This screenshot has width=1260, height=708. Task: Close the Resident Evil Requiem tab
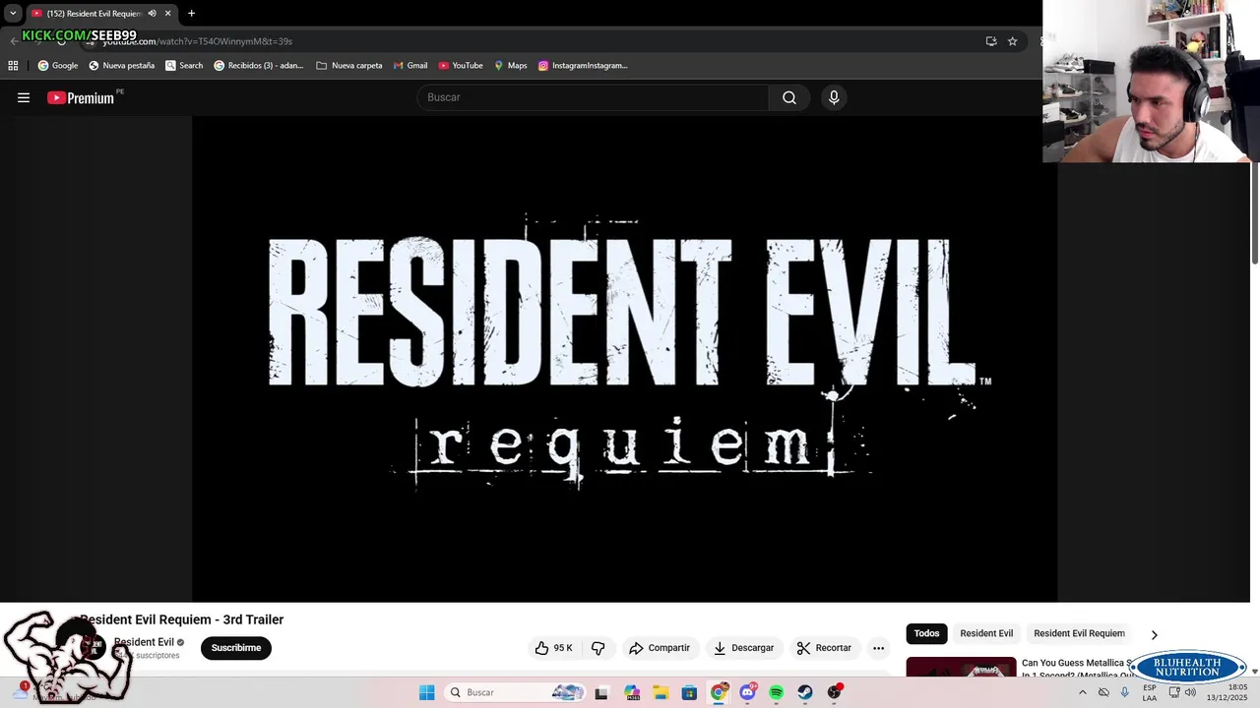click(x=167, y=14)
